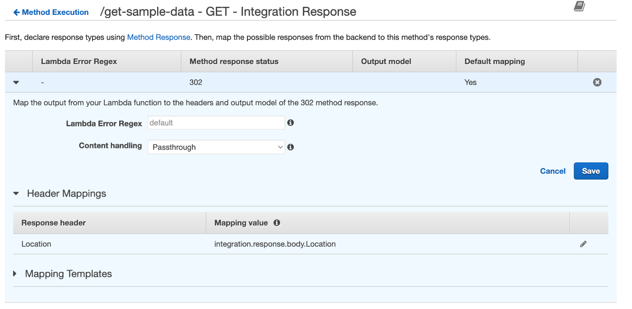The height and width of the screenshot is (309, 632).
Task: Edit the Location header mapping with pencil icon
Action: coord(583,244)
